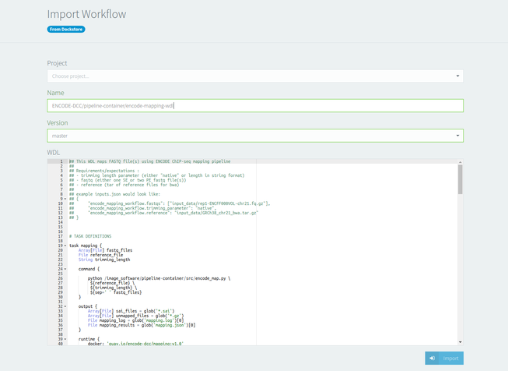Click the WDL editor scroll down arrow
The image size is (508, 371).
click(x=460, y=342)
